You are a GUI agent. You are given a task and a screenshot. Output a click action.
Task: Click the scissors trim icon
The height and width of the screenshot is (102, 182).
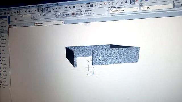101,5
